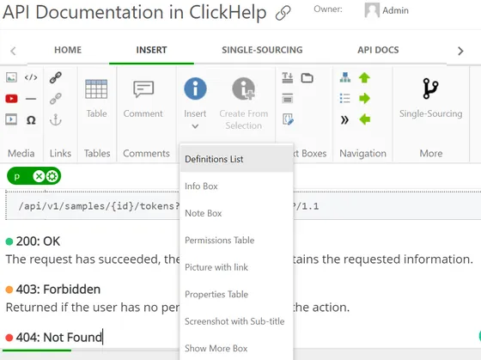Insert text dropdown element icon

(288, 77)
